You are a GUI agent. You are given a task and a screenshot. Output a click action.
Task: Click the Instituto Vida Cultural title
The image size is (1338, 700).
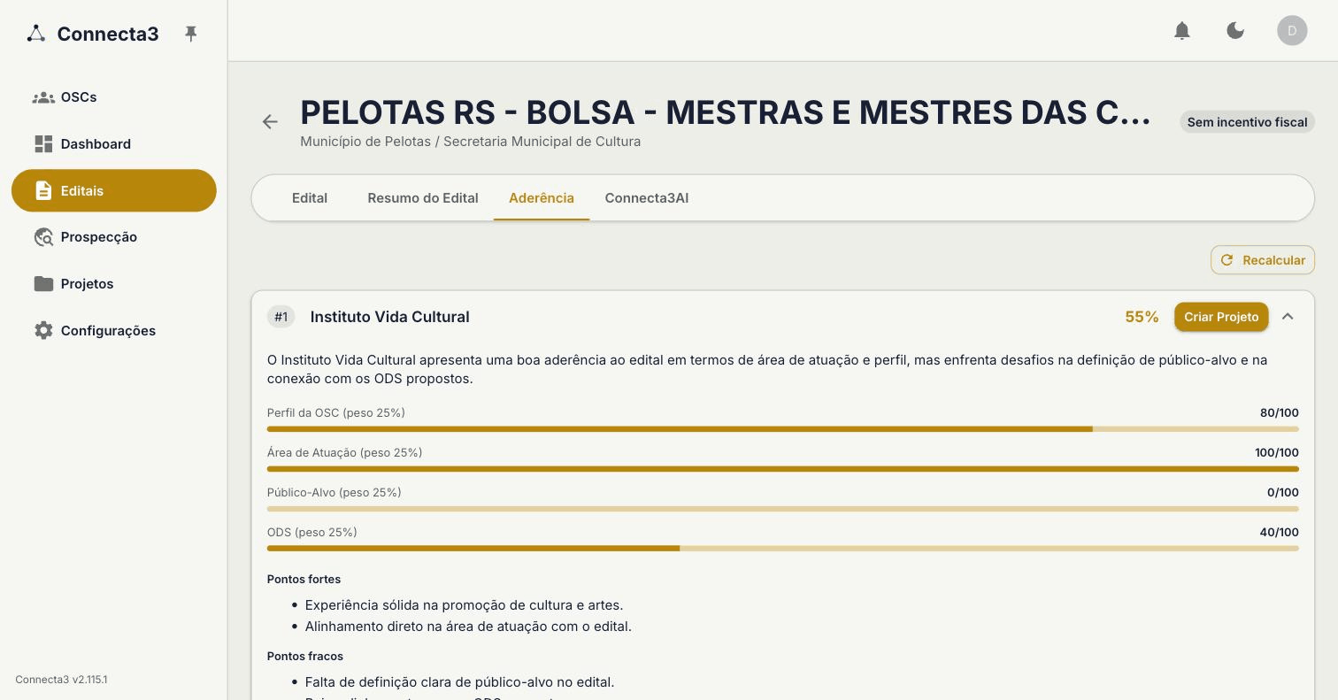pos(389,317)
